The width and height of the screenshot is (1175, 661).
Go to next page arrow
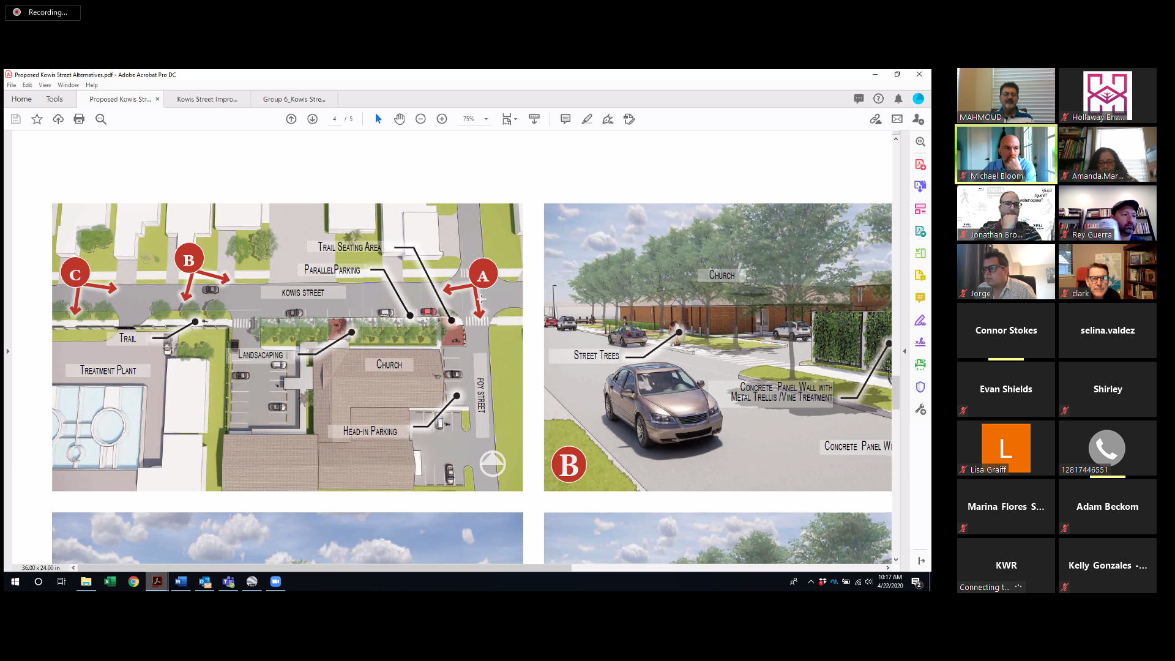pyautogui.click(x=312, y=119)
